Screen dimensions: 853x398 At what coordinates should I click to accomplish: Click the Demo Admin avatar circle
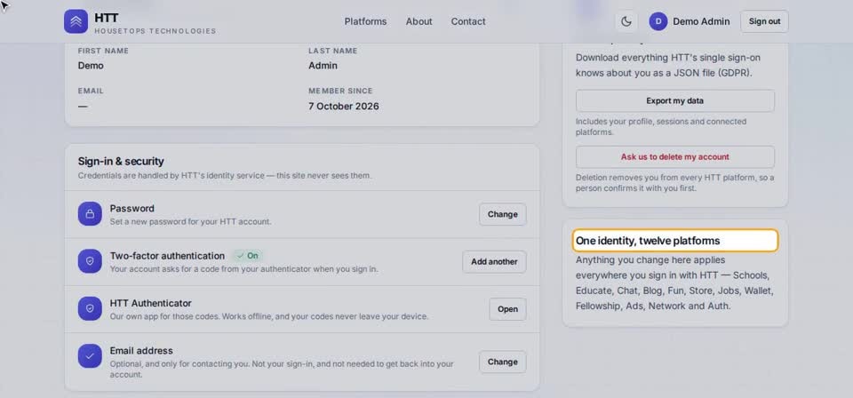[x=658, y=21]
